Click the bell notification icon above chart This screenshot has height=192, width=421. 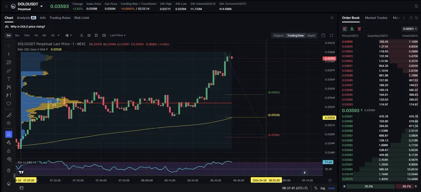pos(332,17)
